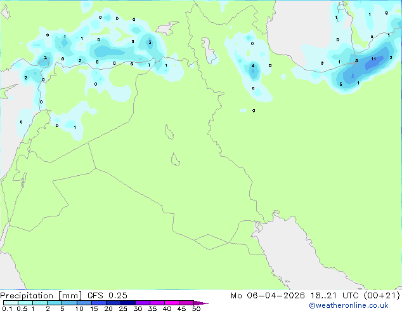Image resolution: width=402 pixels, height=311 pixels.
Task: Click the 2–5 mm legend swatch
Action: pyautogui.click(x=55, y=303)
